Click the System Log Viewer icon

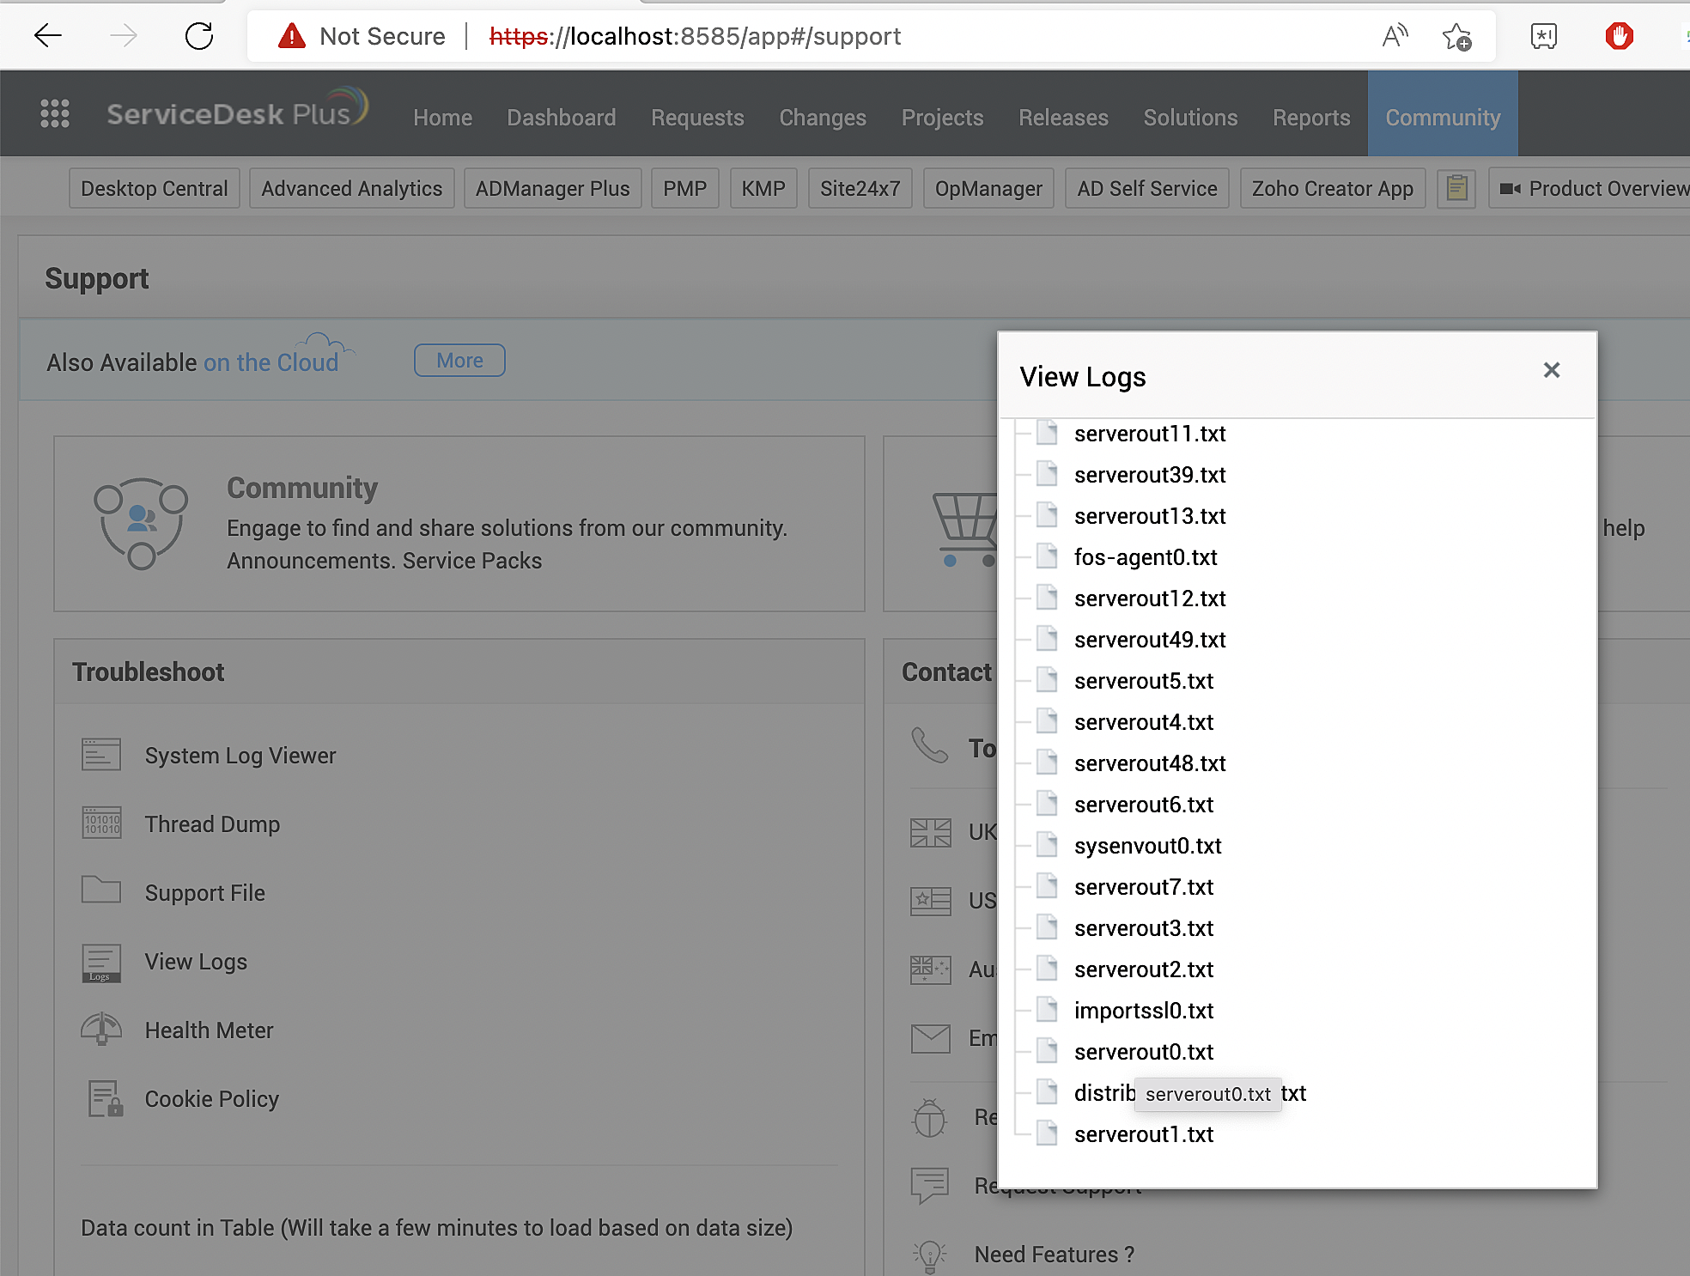100,755
